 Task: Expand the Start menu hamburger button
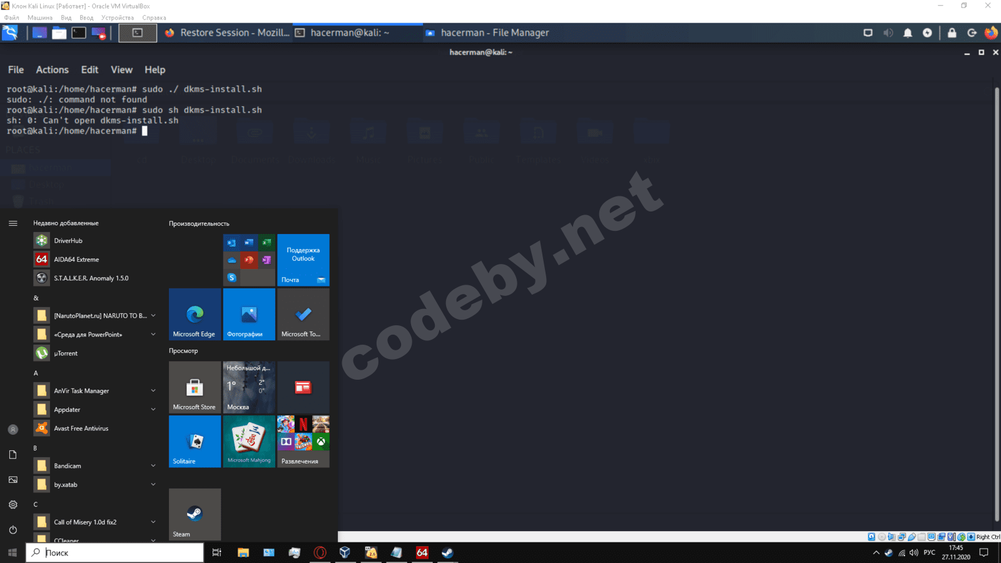pyautogui.click(x=13, y=223)
